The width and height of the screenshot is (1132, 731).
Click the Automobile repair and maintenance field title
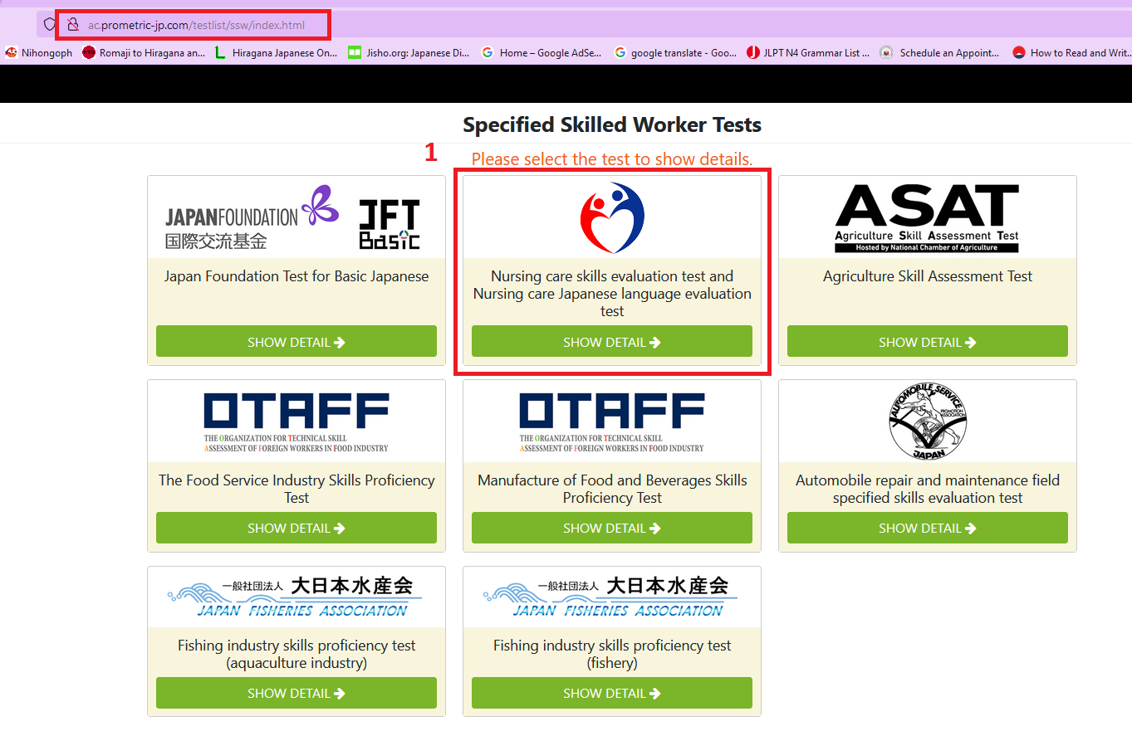tap(928, 489)
